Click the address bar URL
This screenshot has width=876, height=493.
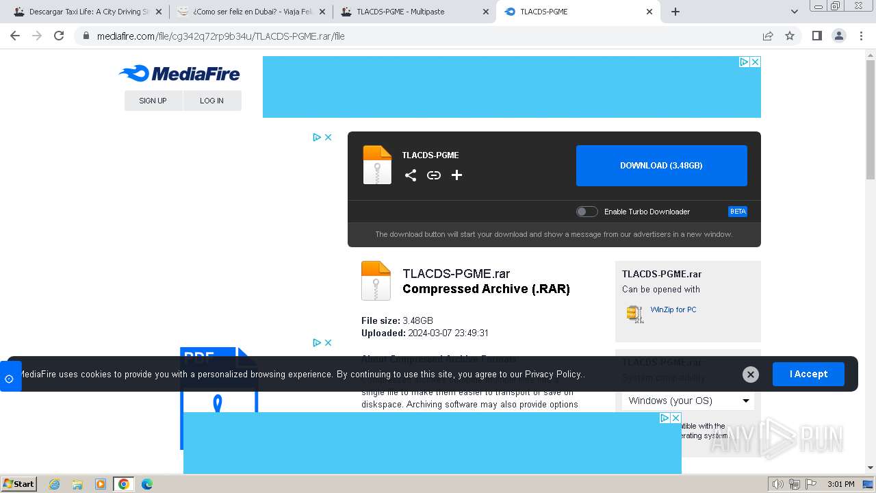tap(221, 36)
